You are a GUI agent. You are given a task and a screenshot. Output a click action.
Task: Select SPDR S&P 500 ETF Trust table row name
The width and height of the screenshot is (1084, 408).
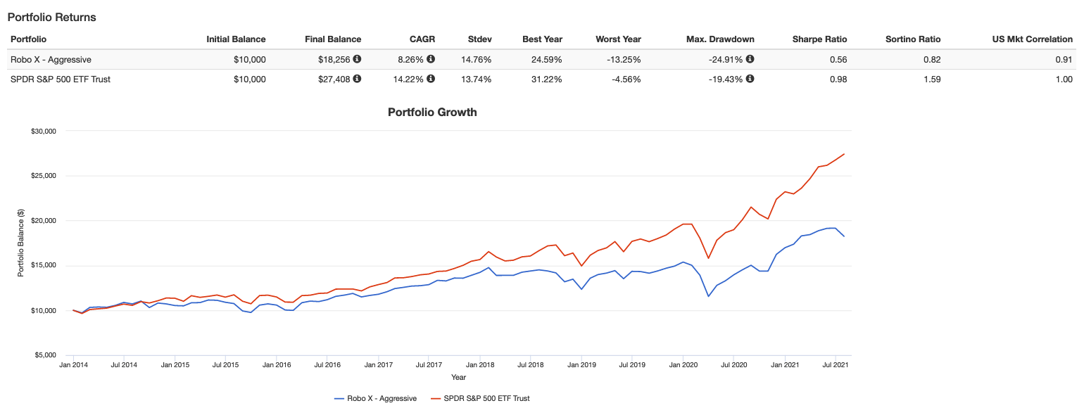point(61,79)
